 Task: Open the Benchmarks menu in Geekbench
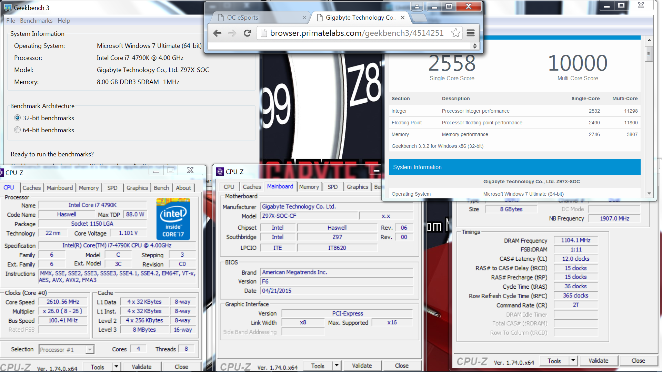coord(36,21)
